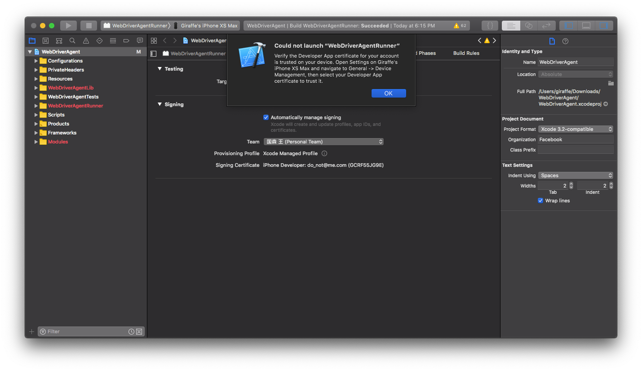The image size is (642, 371).
Task: Switch to the Version editor
Action: tap(547, 26)
